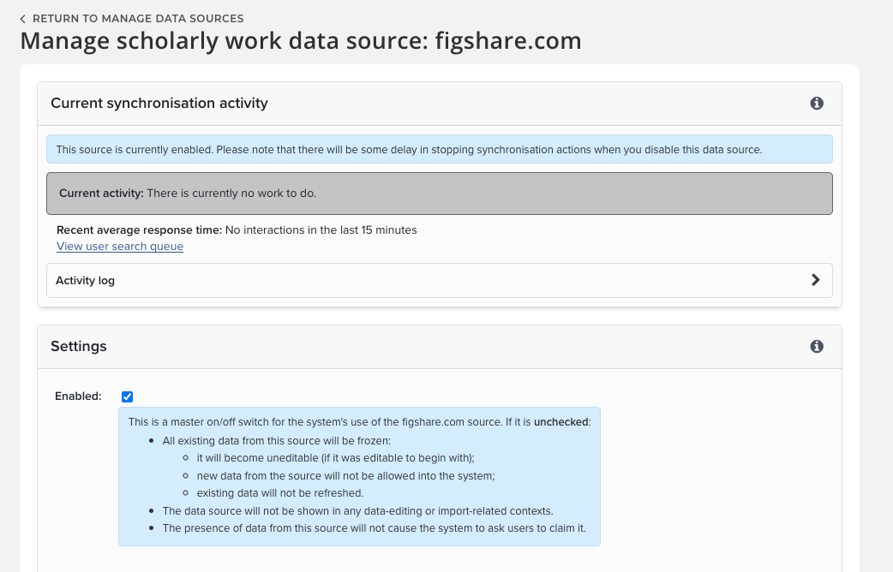Image resolution: width=893 pixels, height=572 pixels.
Task: Click the bold 'unchecked' word
Action: (561, 422)
